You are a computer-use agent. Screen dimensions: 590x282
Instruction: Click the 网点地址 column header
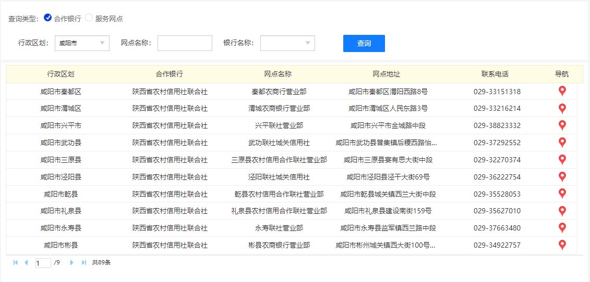click(x=386, y=74)
